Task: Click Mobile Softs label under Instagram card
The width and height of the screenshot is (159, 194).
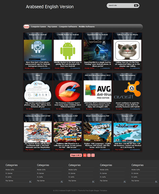Action: [x=29, y=68]
